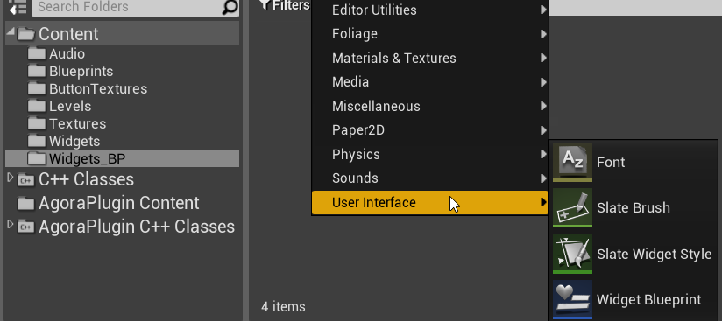Click the search magnifier icon

tap(230, 7)
